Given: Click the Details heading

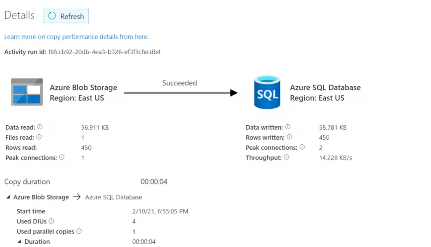Looking at the screenshot, I should (x=19, y=15).
